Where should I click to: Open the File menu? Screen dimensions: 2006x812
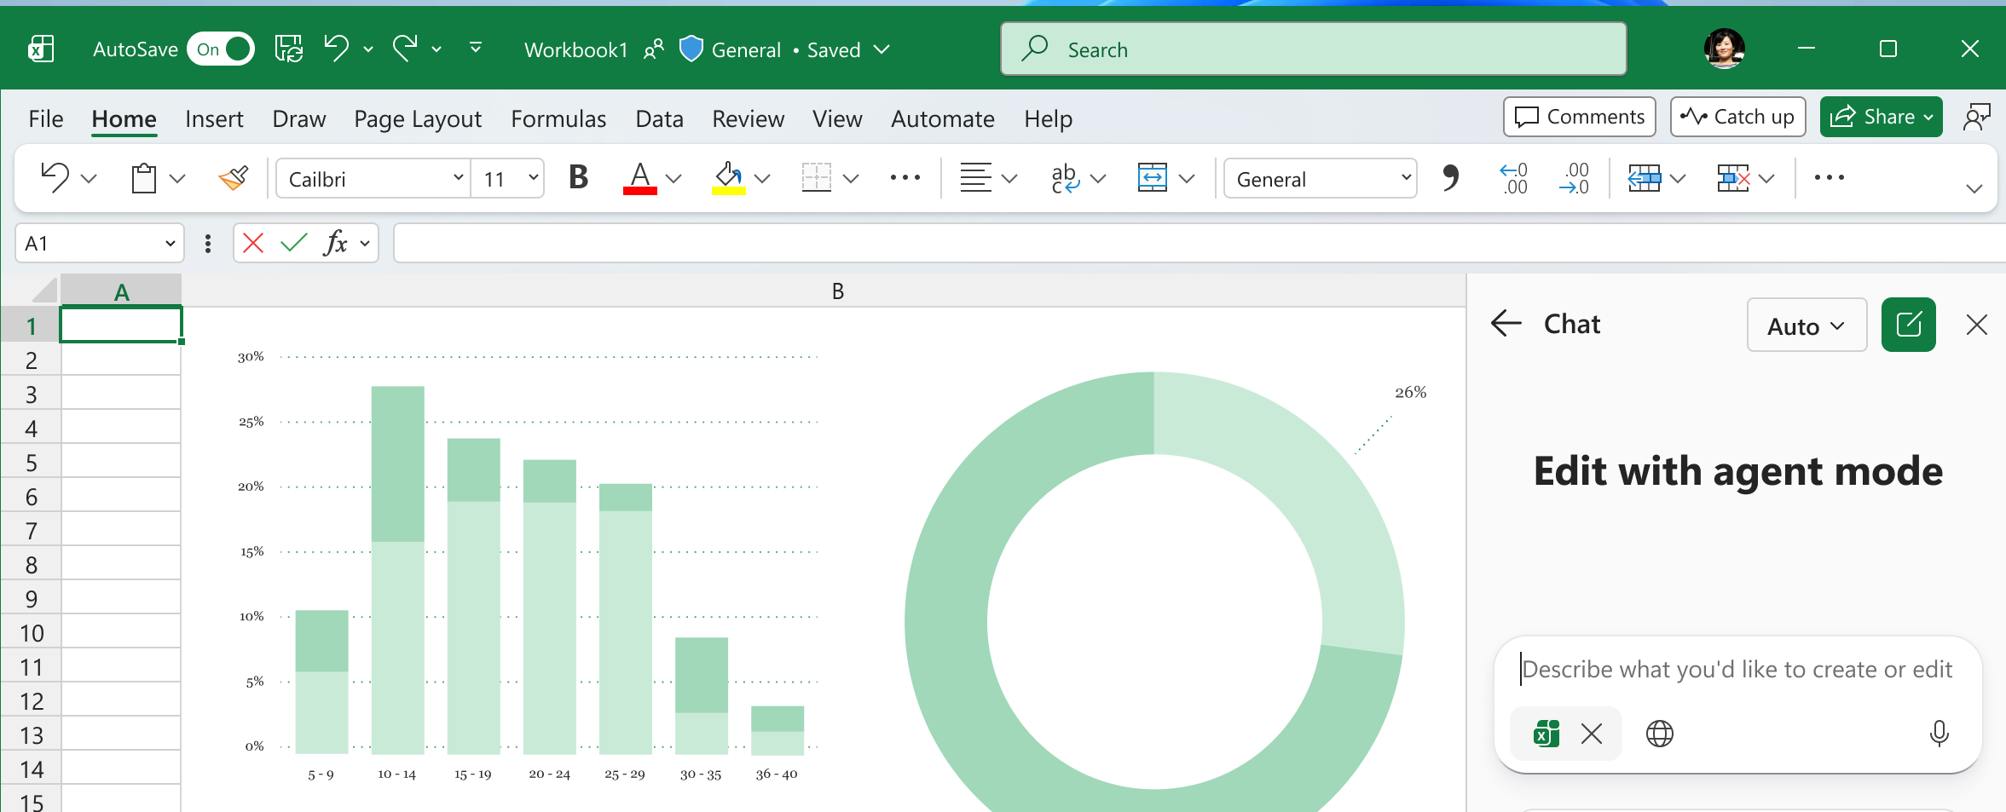click(46, 118)
